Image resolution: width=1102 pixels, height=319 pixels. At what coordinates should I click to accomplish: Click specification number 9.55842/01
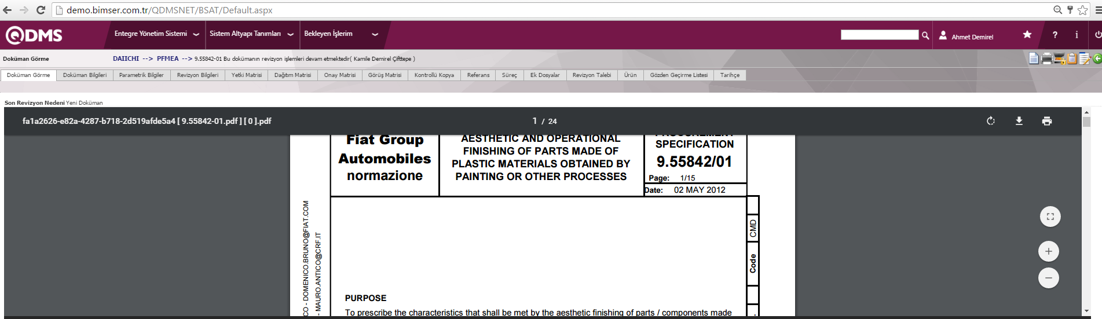694,162
